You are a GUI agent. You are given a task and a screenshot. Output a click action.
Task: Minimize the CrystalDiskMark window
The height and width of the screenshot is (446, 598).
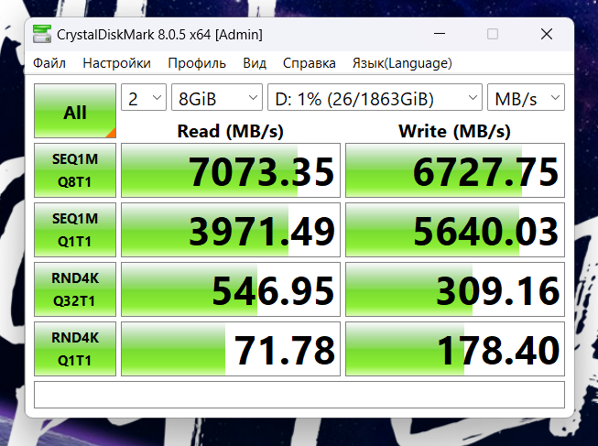(x=440, y=34)
